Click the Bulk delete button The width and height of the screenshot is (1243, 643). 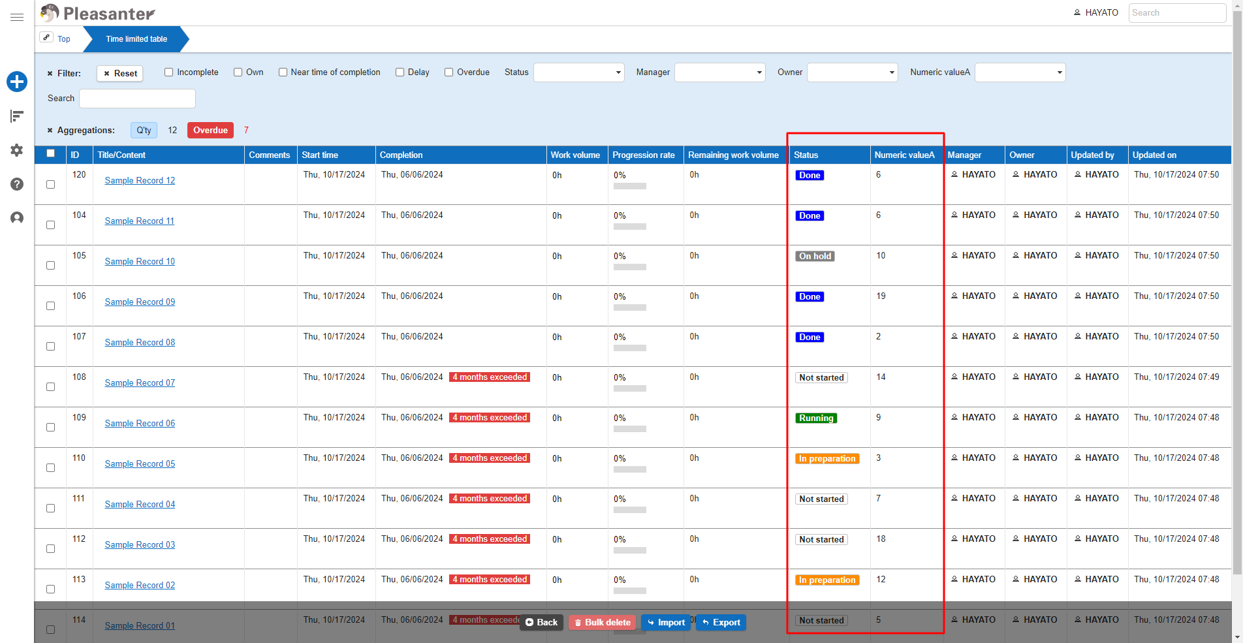click(x=603, y=622)
